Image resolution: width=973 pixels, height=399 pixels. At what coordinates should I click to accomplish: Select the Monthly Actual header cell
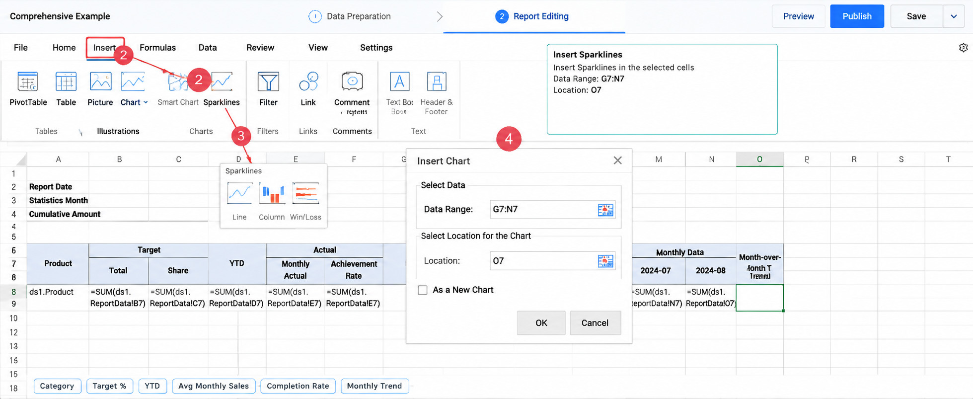click(x=296, y=270)
